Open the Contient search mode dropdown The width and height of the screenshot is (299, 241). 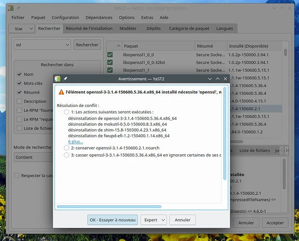pos(33,157)
